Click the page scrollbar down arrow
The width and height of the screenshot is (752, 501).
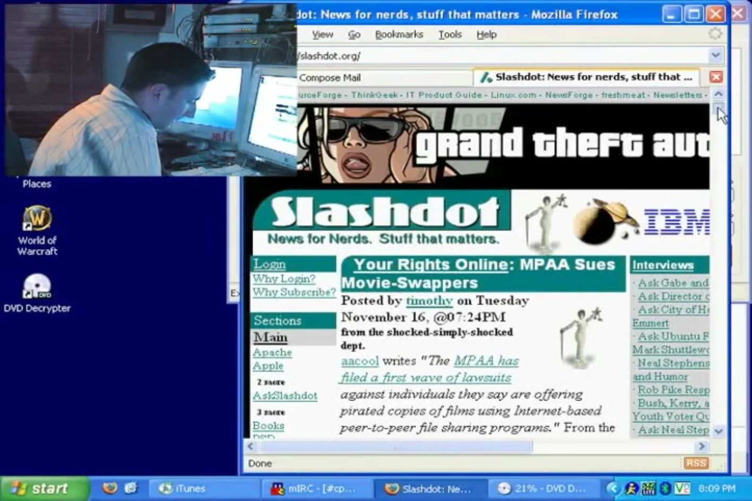click(719, 431)
